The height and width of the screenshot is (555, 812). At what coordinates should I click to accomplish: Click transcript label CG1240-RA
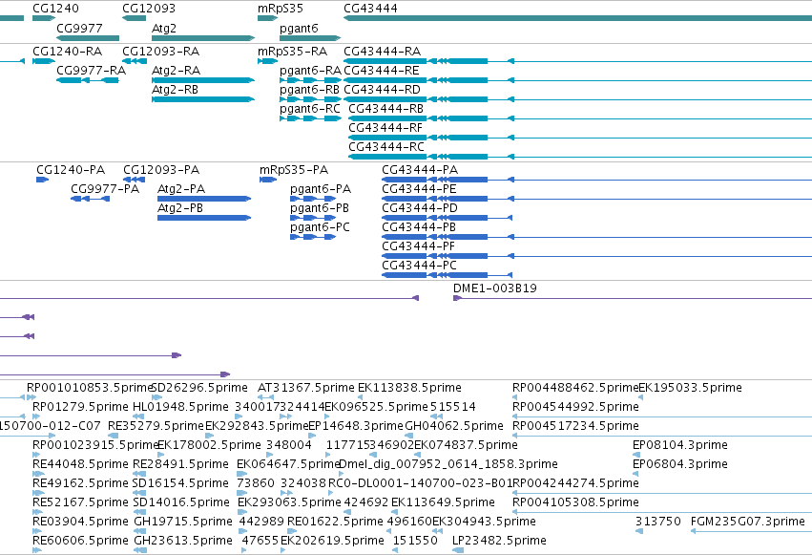click(x=68, y=52)
